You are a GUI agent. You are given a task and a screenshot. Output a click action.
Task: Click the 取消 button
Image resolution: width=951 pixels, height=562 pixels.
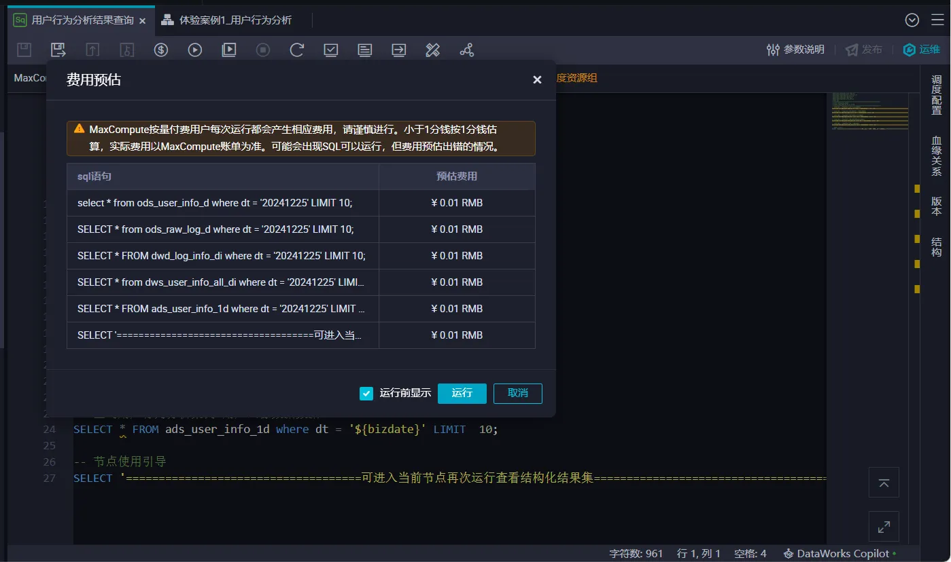pos(518,394)
